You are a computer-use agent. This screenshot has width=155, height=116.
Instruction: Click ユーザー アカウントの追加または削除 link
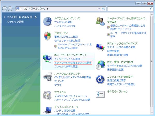tap(128, 35)
